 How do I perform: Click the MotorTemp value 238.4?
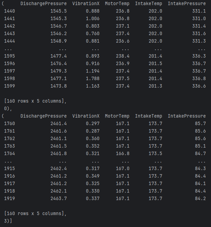point(122,56)
